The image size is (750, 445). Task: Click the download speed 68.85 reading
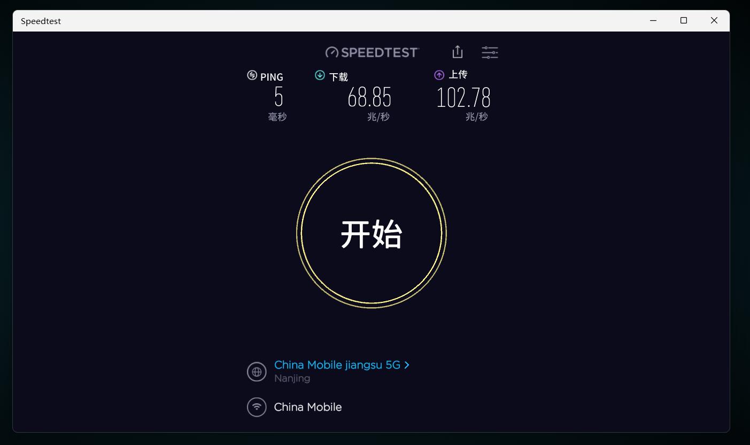click(x=369, y=98)
